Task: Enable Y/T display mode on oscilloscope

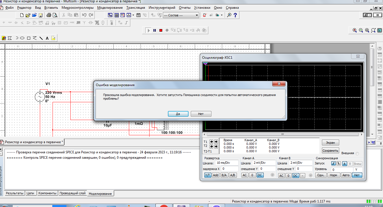Action: coord(208,175)
